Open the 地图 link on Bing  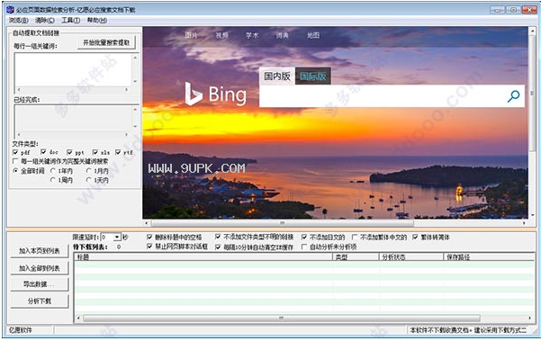coord(313,35)
